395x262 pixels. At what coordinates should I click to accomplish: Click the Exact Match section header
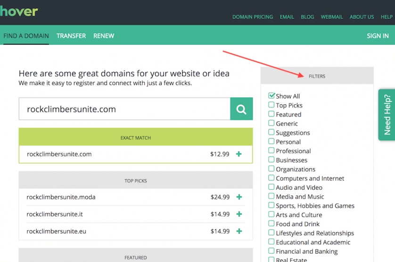tap(136, 137)
